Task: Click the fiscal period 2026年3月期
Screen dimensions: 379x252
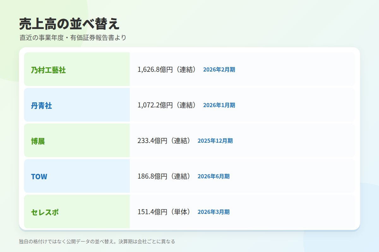Action: click(x=214, y=212)
